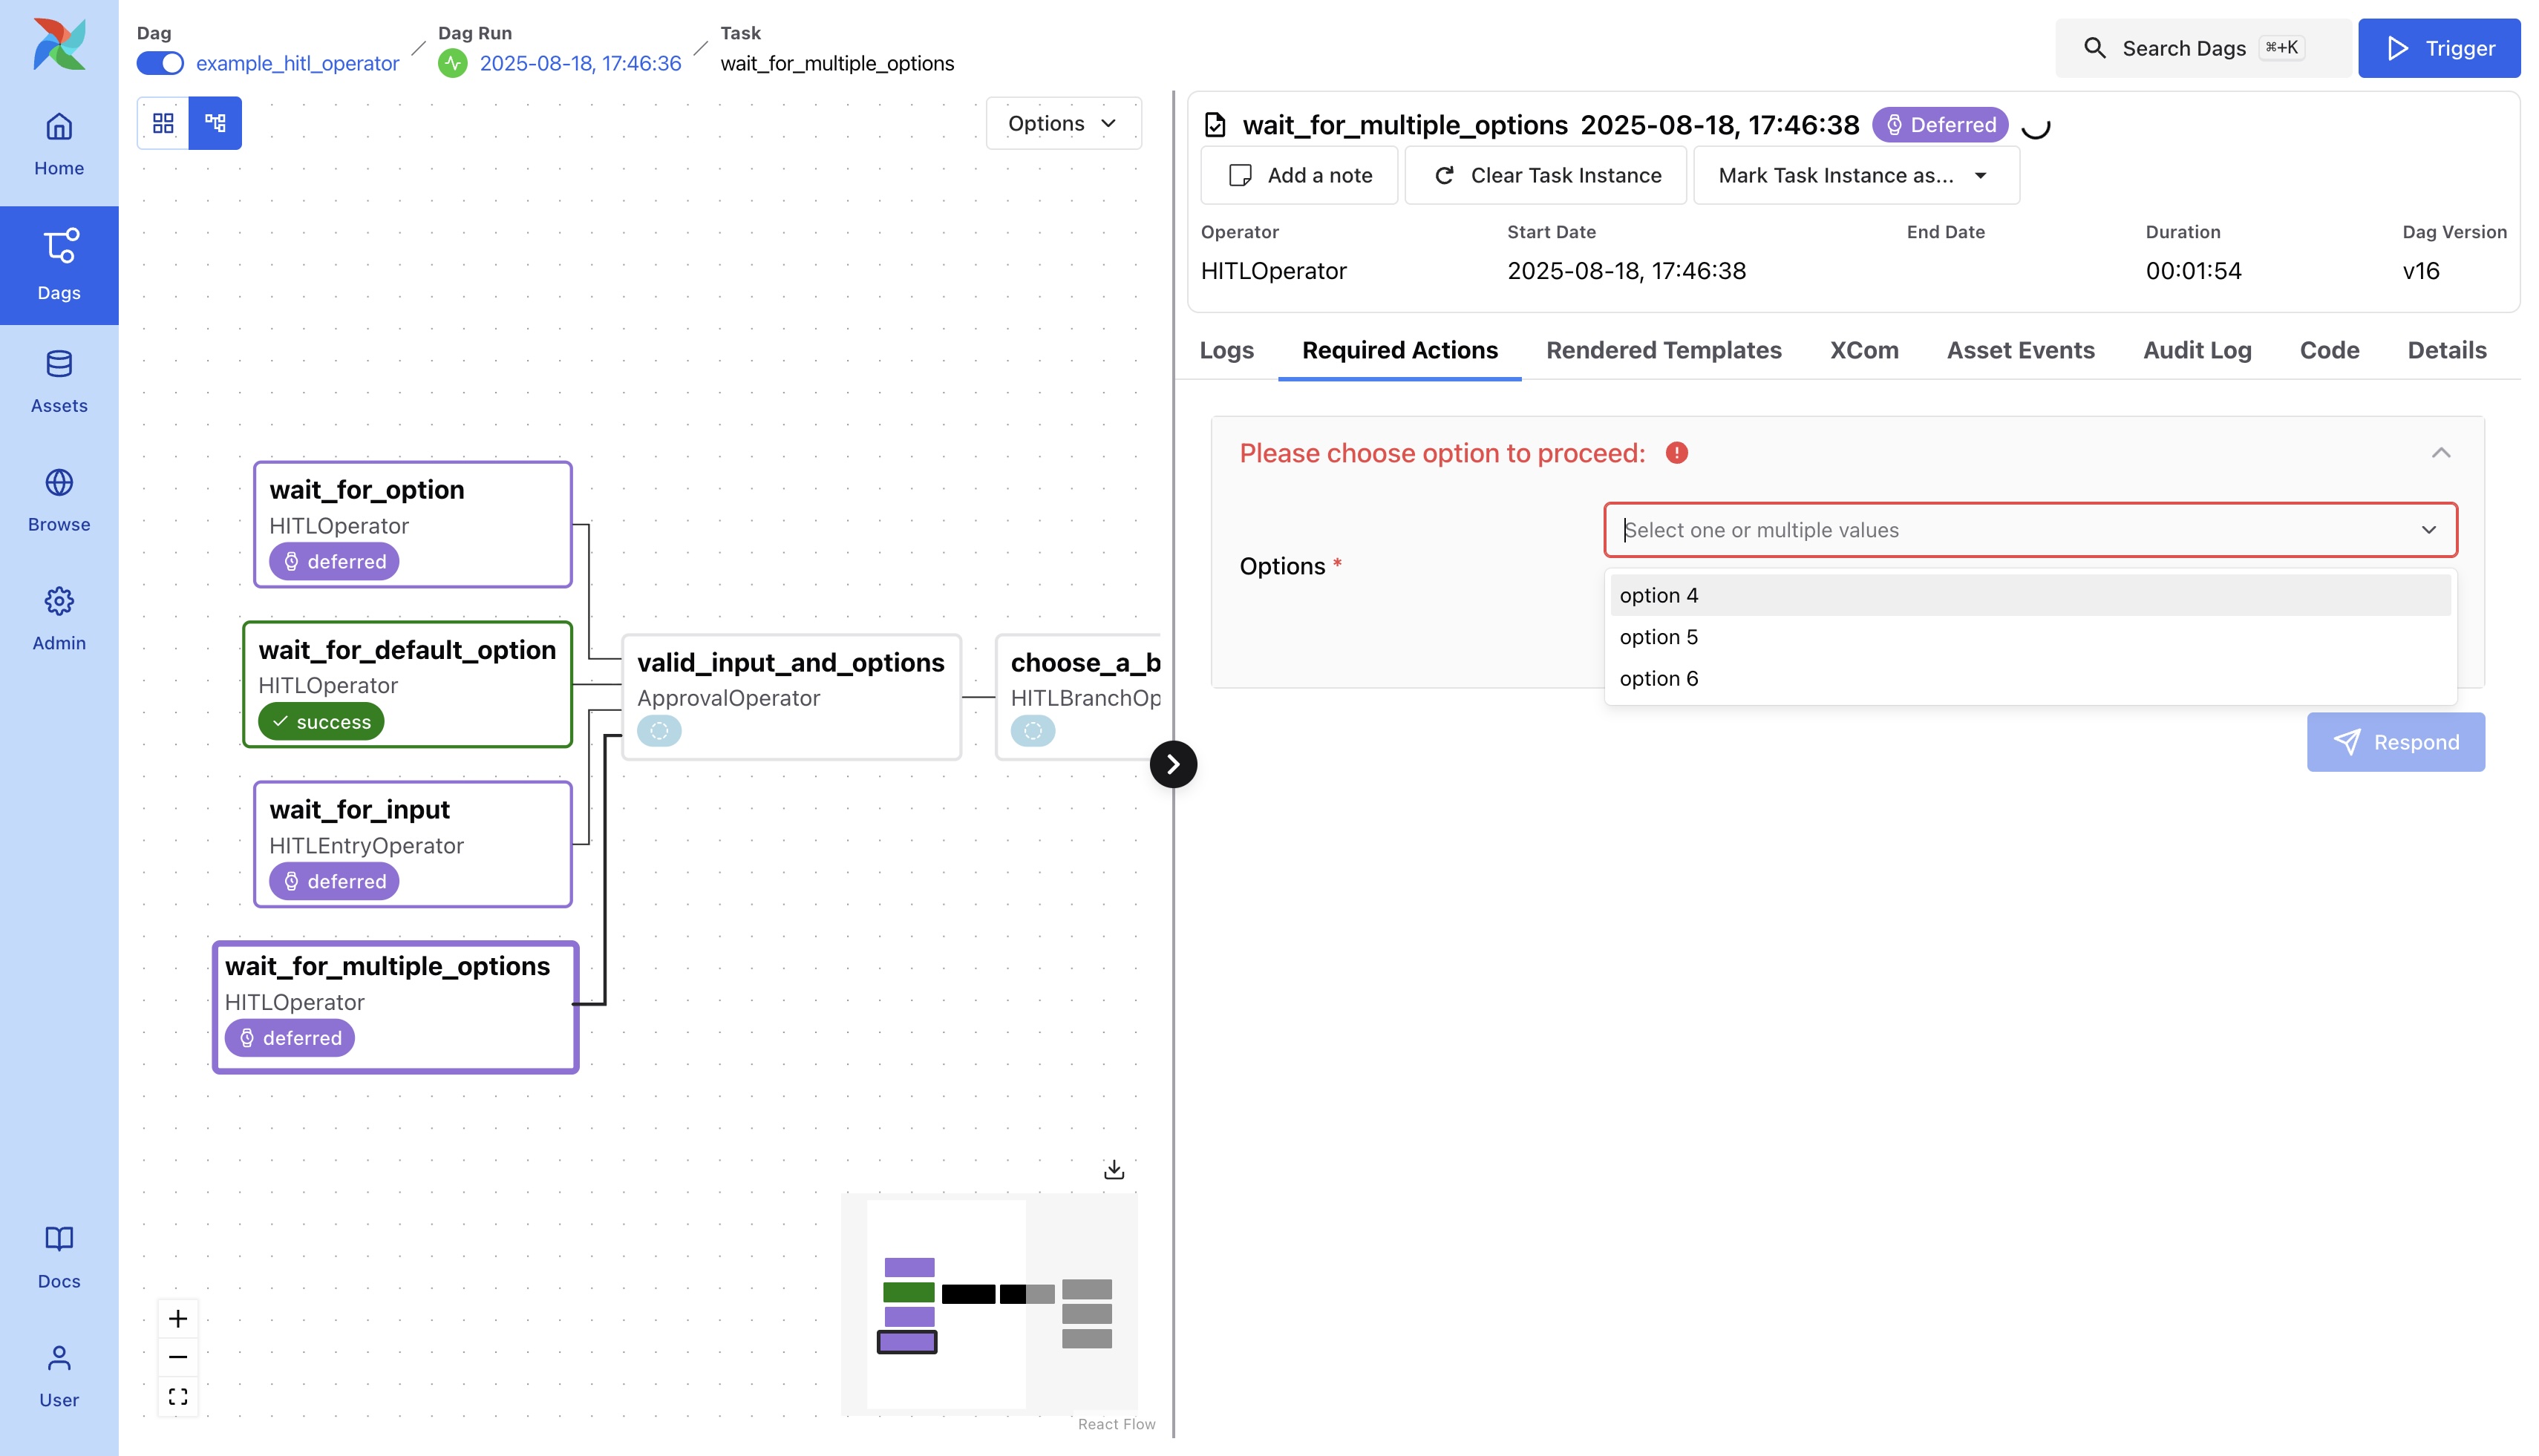Image resolution: width=2539 pixels, height=1456 pixels.
Task: Click the graph minimap overview
Action: click(990, 1304)
